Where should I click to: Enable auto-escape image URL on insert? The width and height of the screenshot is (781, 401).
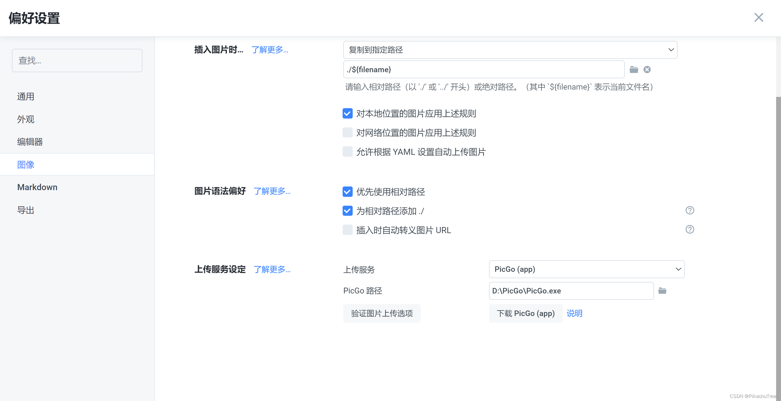point(347,230)
